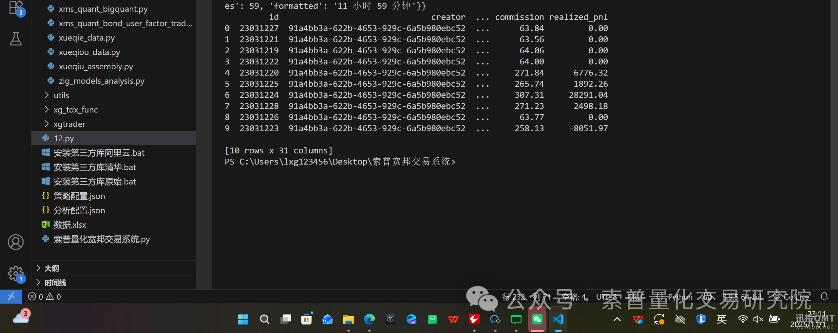838x333 pixels.
Task: Expand the utils folder
Action: 61,95
